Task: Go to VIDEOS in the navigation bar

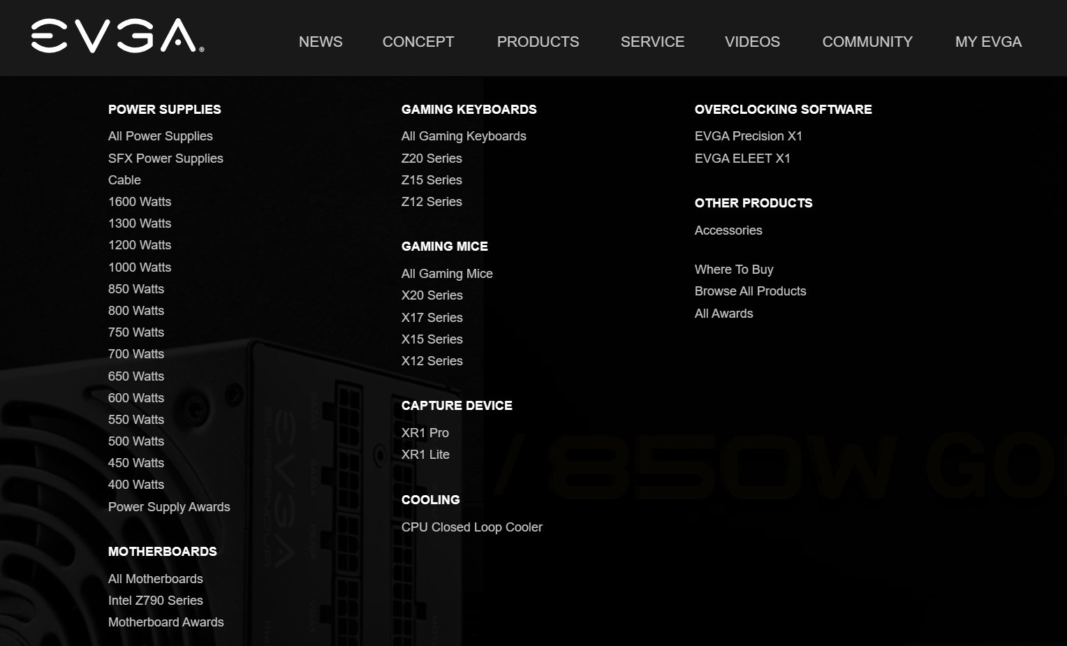Action: coord(752,42)
